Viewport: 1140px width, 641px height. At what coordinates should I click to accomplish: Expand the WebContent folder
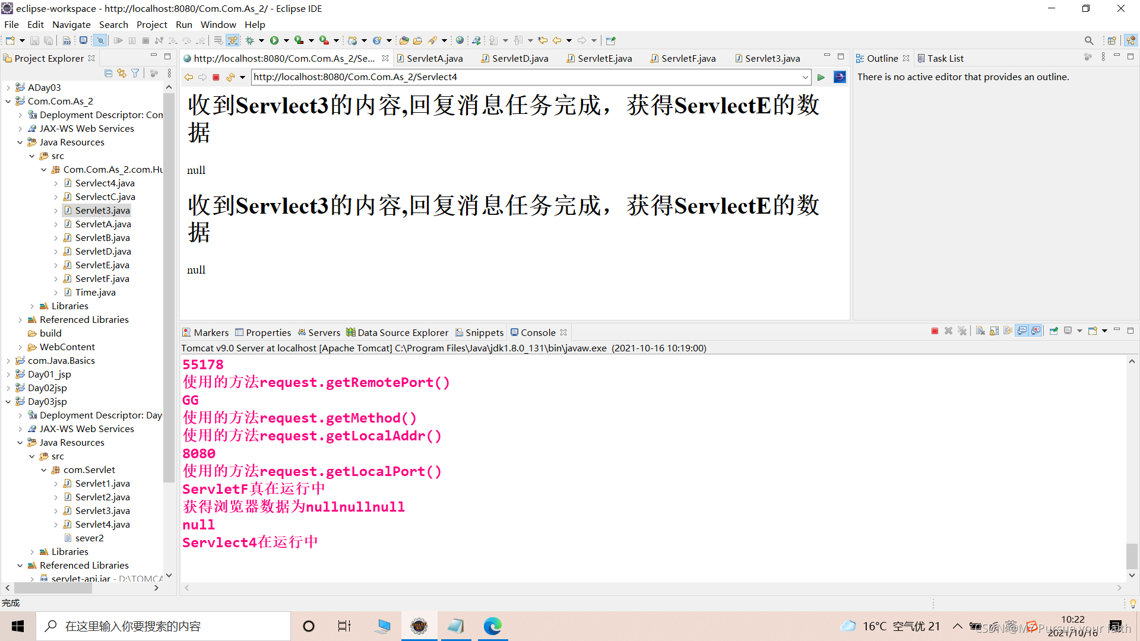[x=20, y=347]
